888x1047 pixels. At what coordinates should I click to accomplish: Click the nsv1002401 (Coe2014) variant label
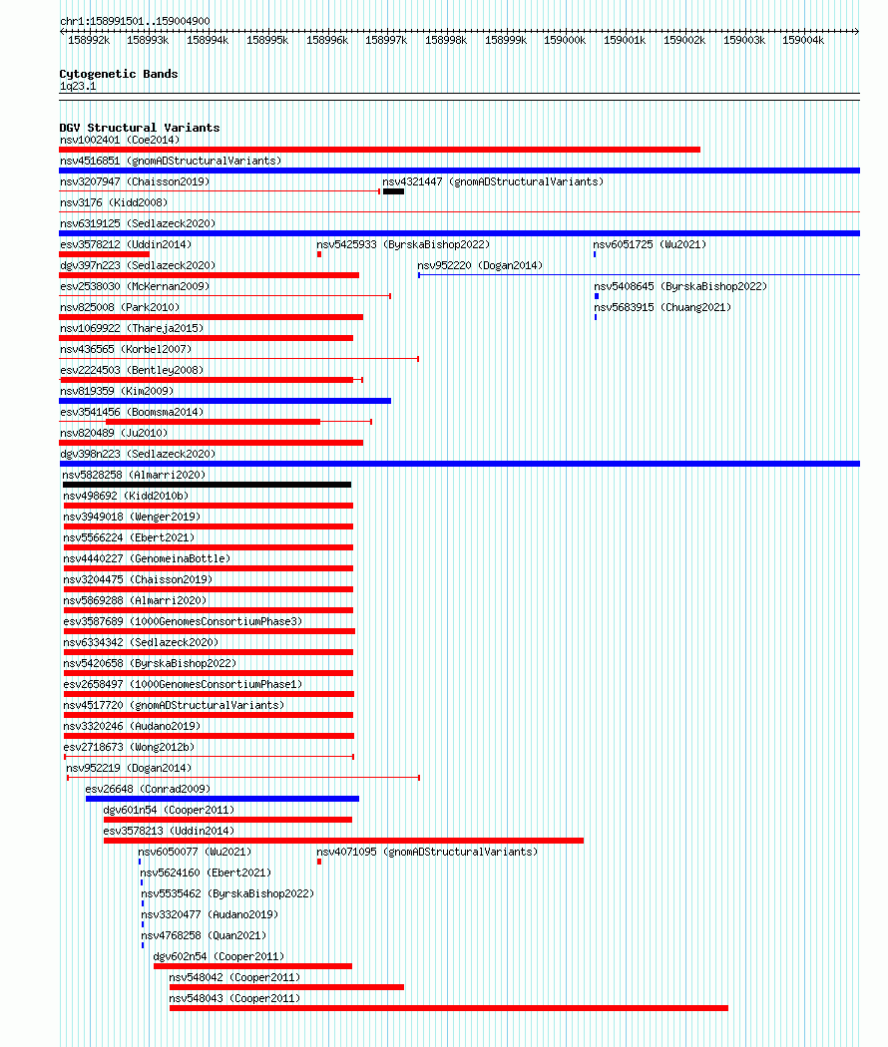click(x=120, y=140)
